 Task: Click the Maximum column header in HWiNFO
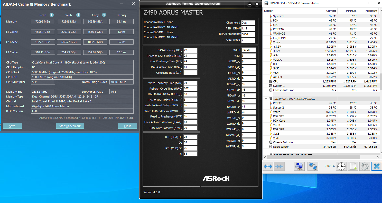point(368,11)
